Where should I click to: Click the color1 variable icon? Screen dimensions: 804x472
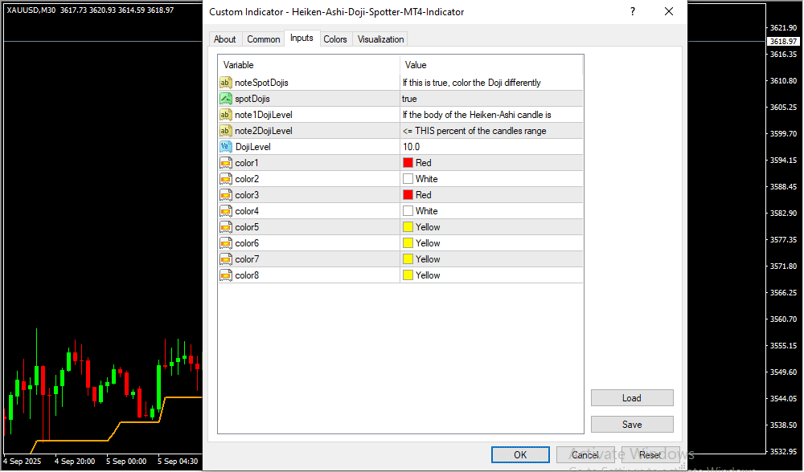pos(226,163)
